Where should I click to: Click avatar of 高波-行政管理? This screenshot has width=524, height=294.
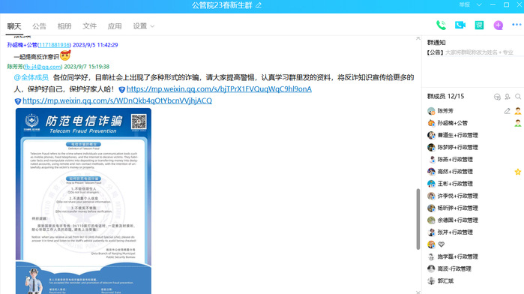point(431,268)
